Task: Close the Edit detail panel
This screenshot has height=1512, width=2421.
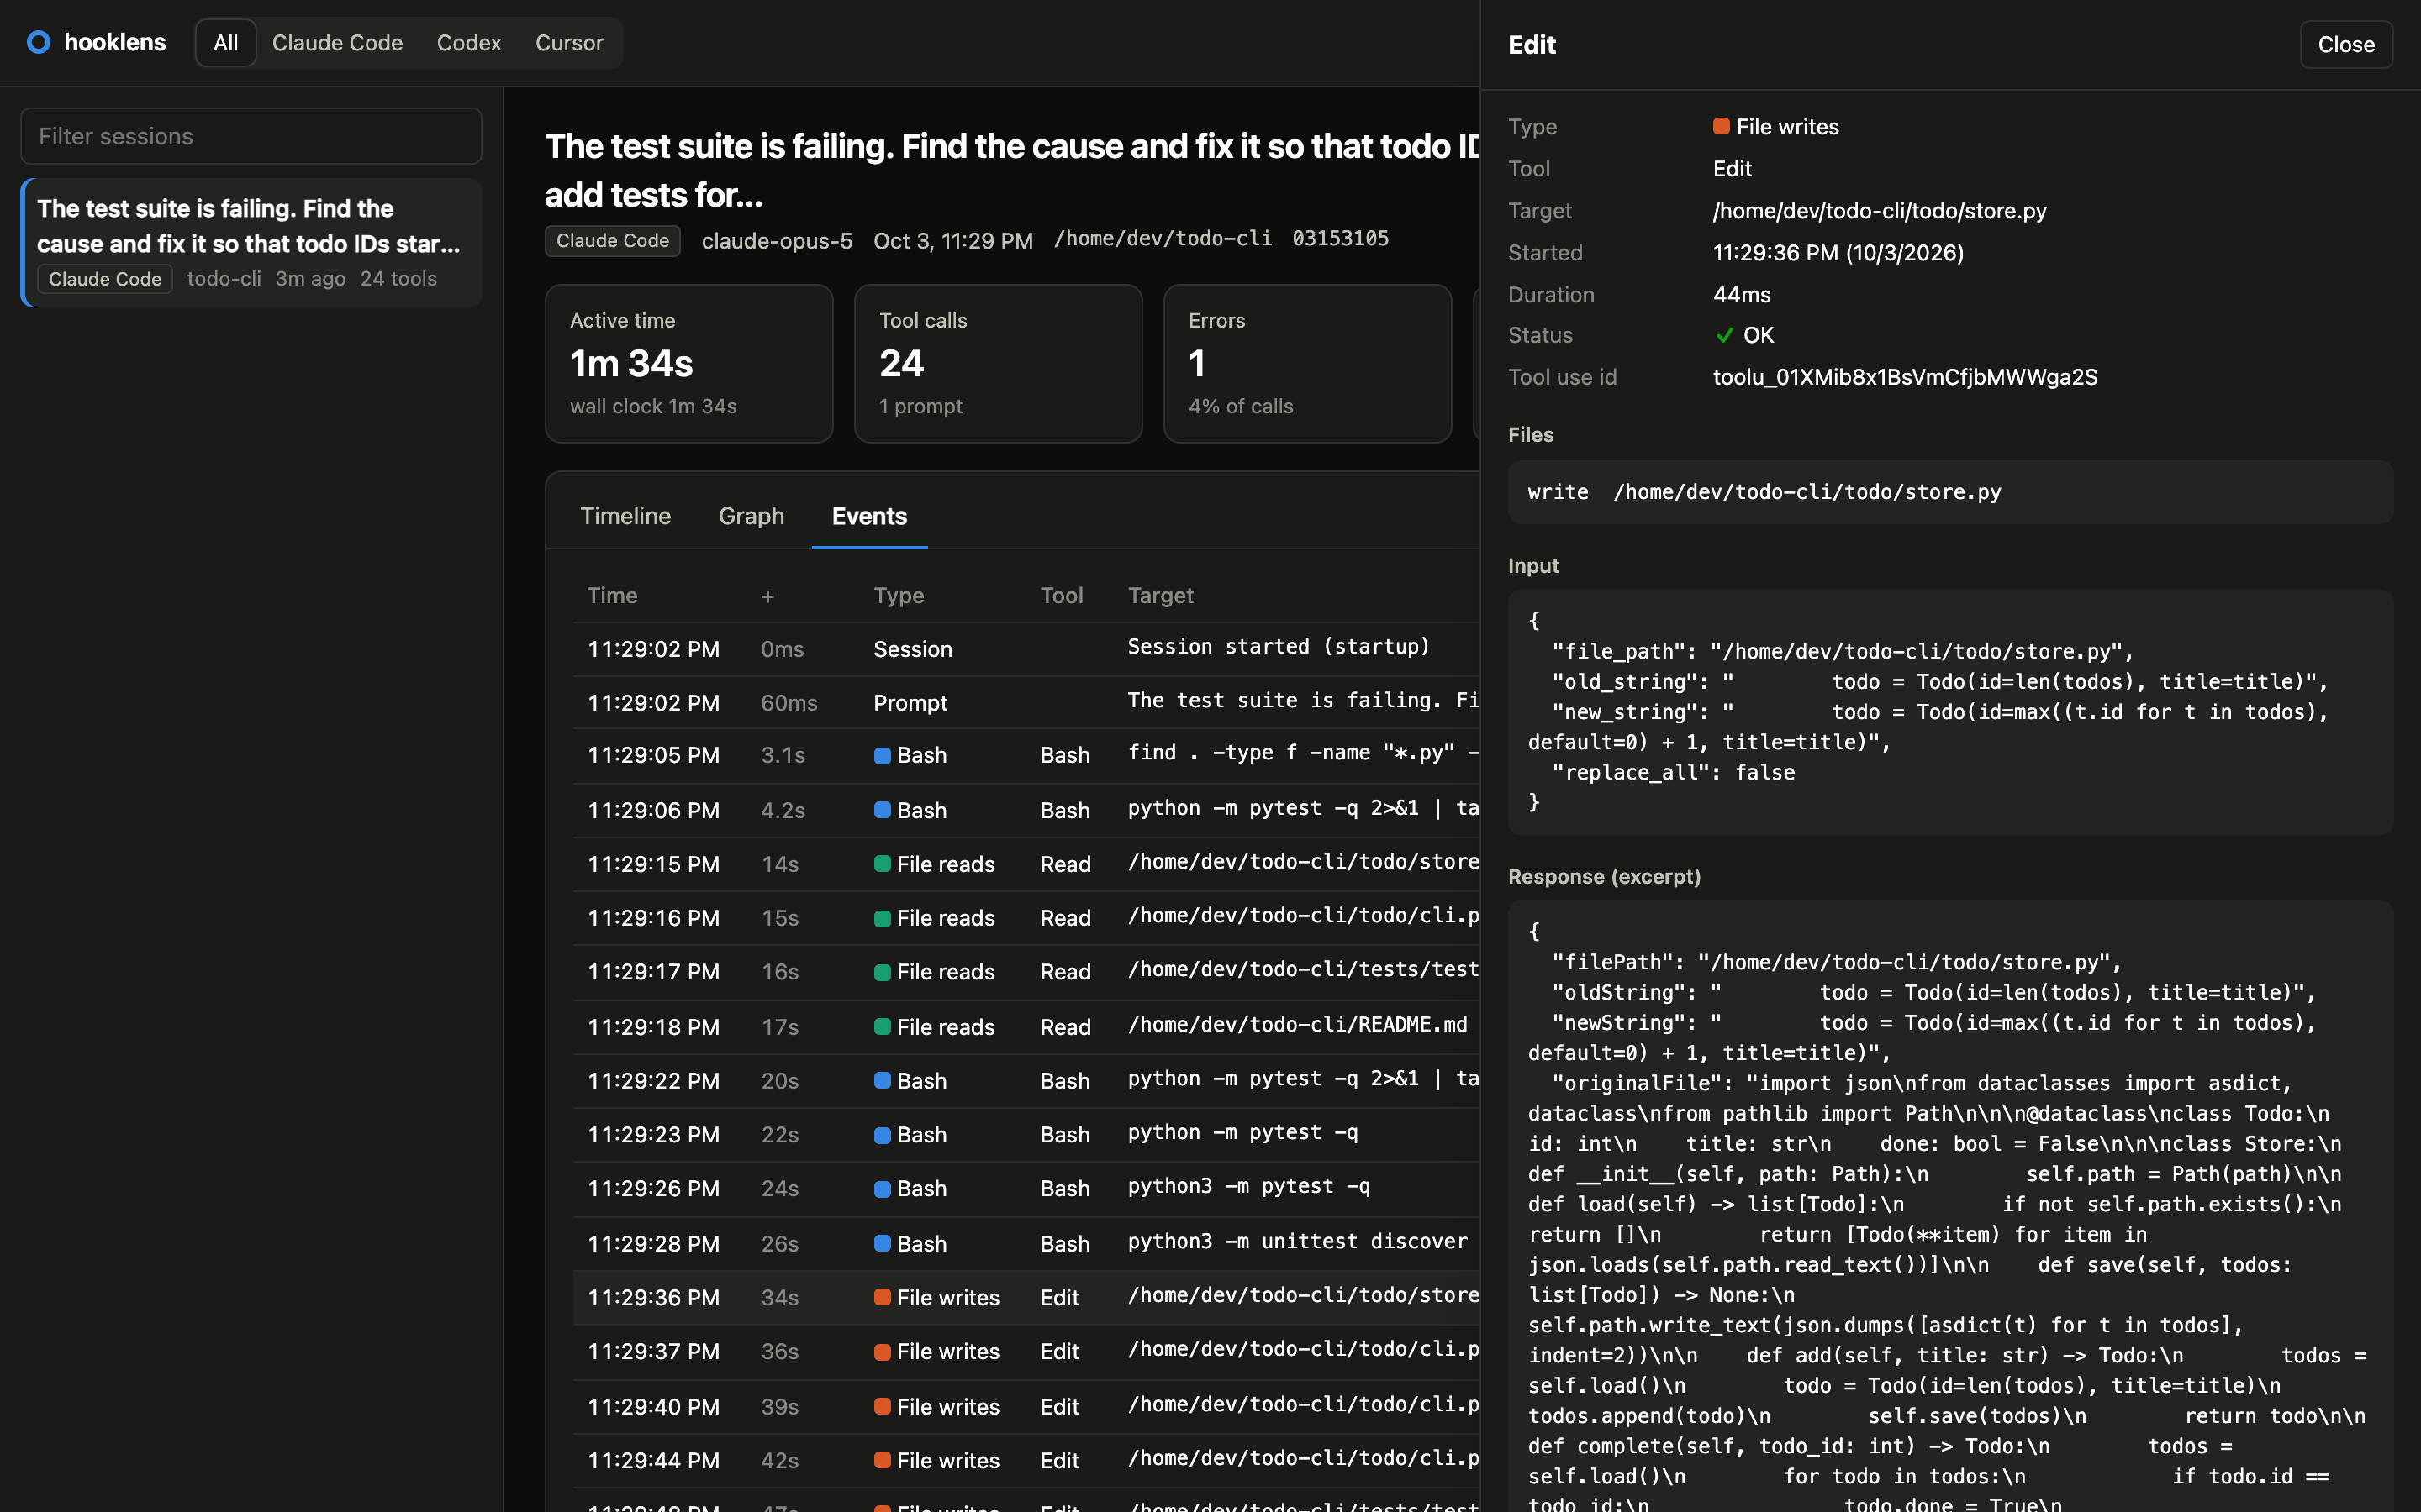Action: tap(2346, 45)
